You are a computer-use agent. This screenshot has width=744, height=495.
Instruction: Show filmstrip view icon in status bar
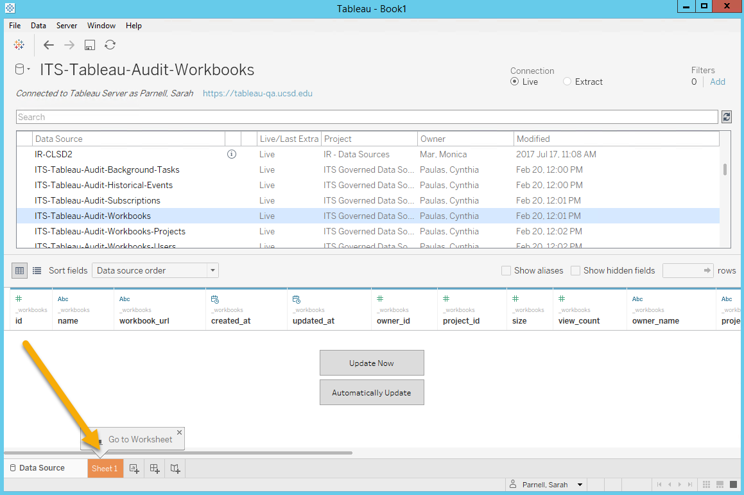[x=720, y=485]
